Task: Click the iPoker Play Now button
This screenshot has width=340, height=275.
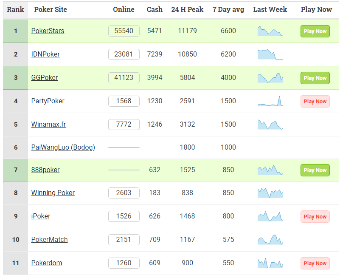Action: pyautogui.click(x=315, y=217)
